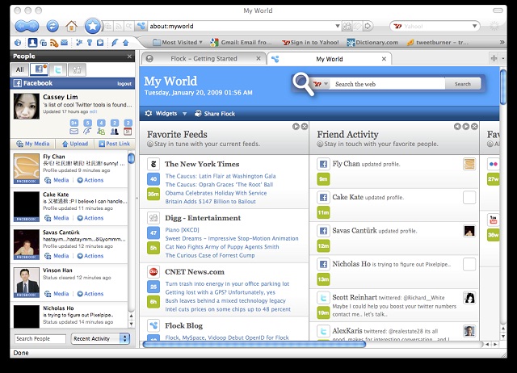Focus the 'Search the web' field
This screenshot has width=517, height=373.
(x=388, y=84)
